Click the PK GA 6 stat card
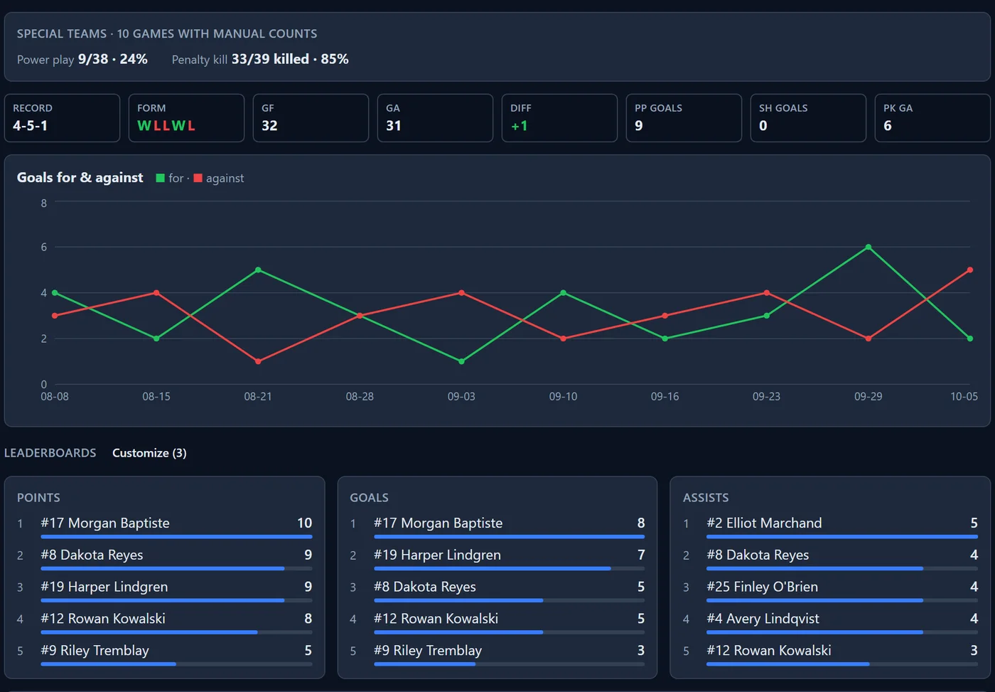 tap(932, 118)
